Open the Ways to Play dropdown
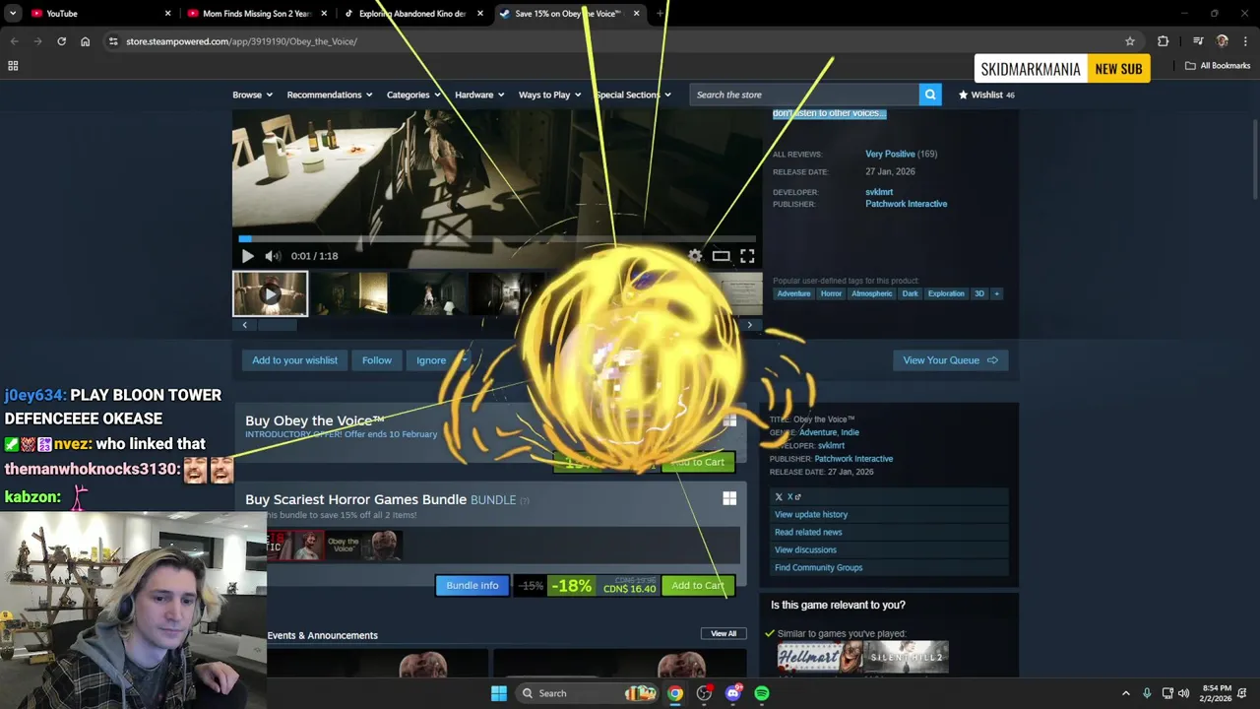1260x709 pixels. point(549,95)
